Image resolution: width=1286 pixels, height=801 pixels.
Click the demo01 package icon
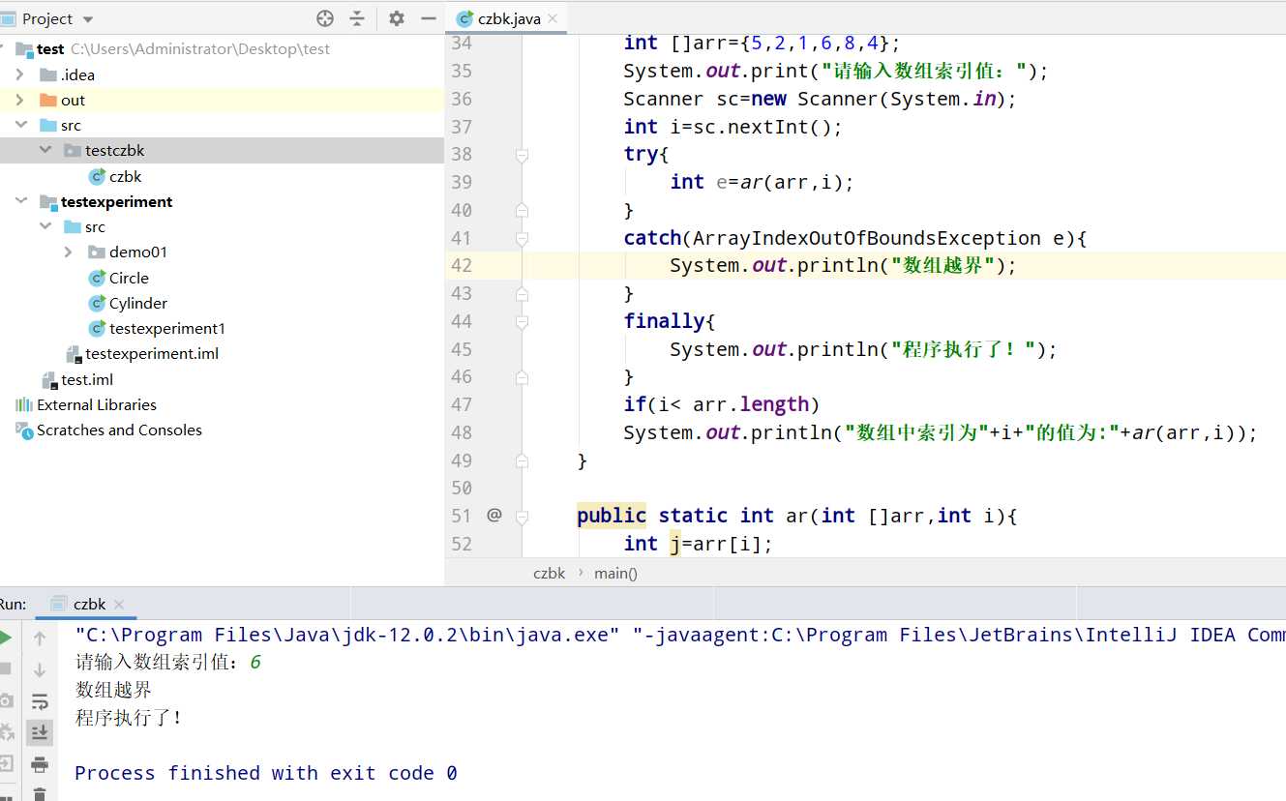click(97, 252)
